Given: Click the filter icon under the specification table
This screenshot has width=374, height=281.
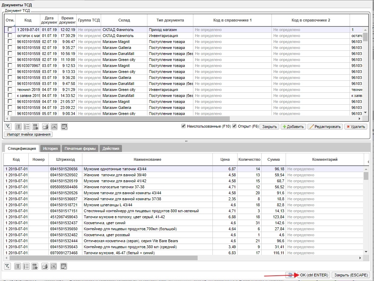Looking at the screenshot, I should (x=8, y=266).
